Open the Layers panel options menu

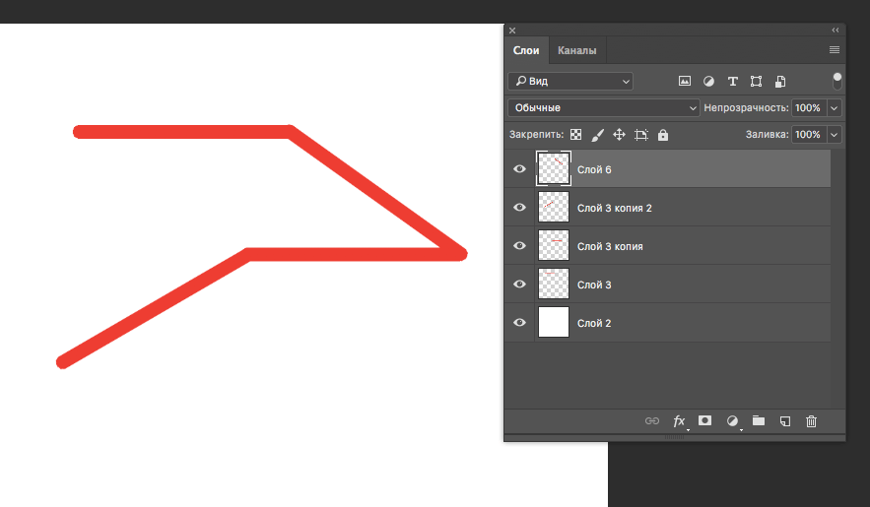click(834, 50)
